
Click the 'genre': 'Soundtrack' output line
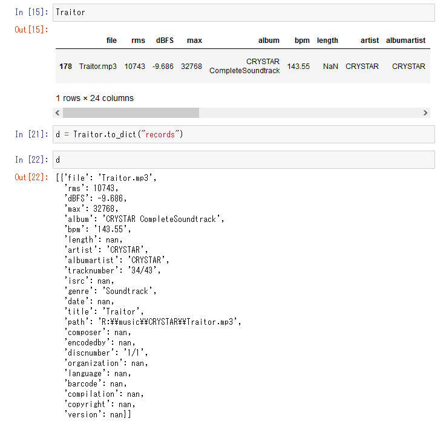[x=110, y=291]
